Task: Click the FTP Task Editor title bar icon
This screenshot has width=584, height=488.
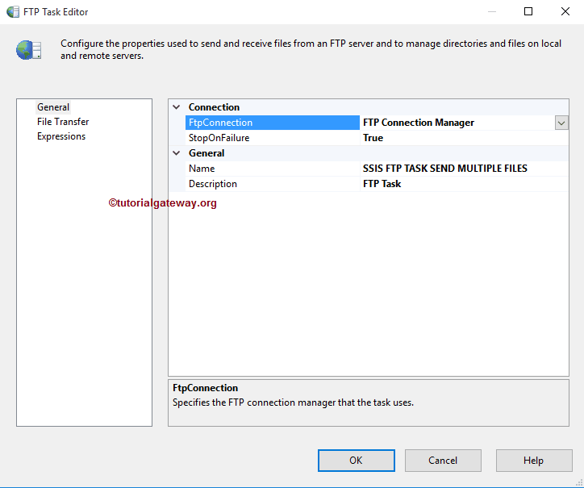Action: 13,12
